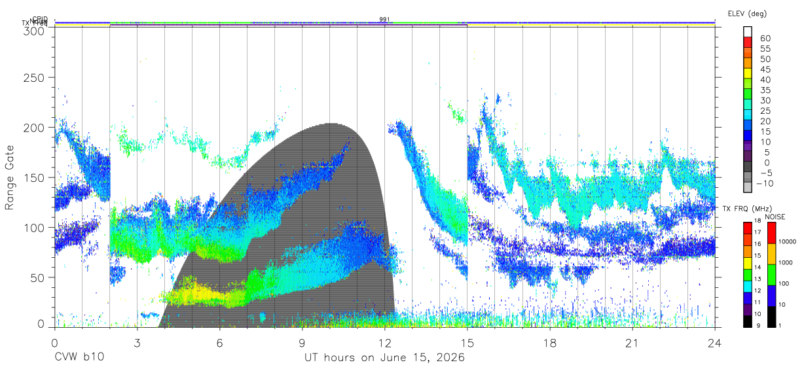
Task: Click the elevation scale label 60
Action: pyautogui.click(x=765, y=39)
